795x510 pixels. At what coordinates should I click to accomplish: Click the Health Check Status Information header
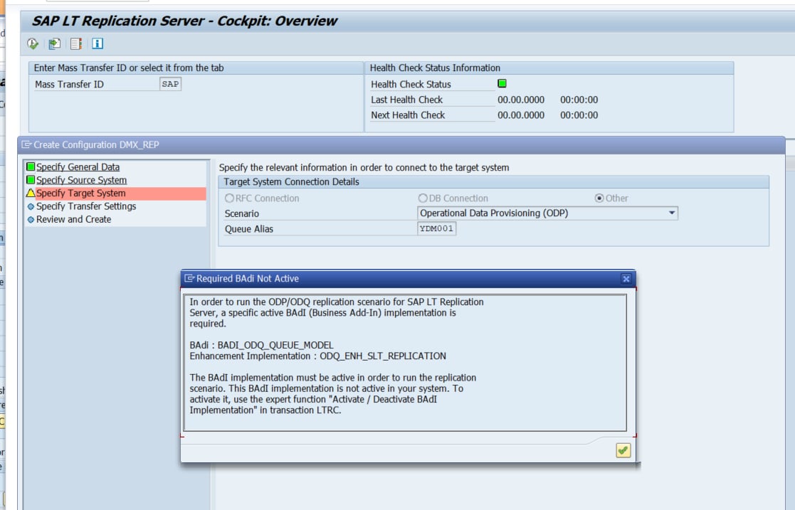(x=435, y=68)
